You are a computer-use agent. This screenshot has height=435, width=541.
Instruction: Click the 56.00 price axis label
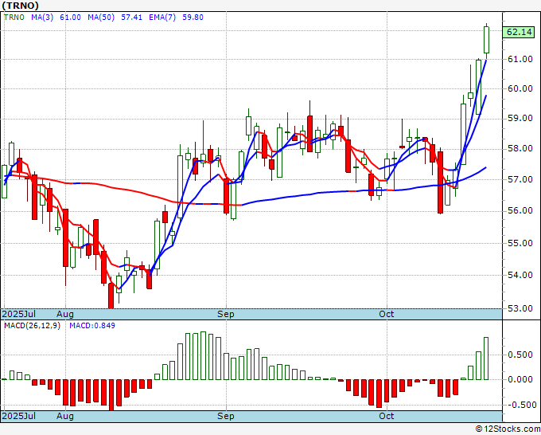click(x=520, y=211)
